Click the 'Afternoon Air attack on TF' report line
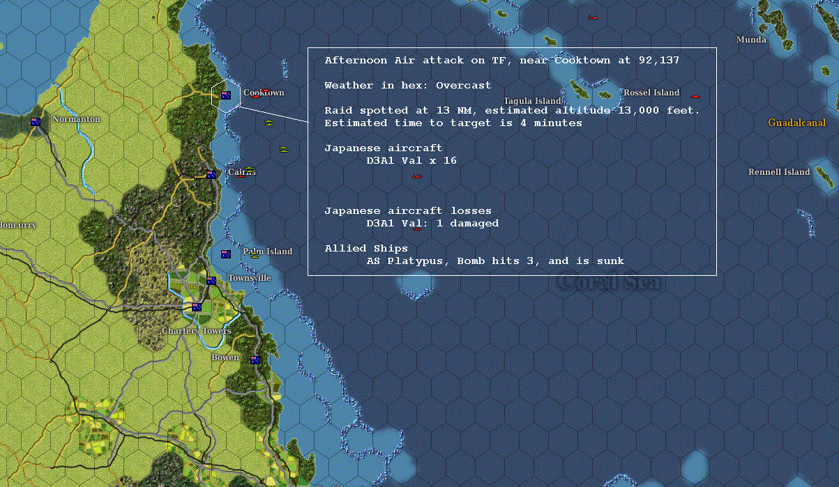The image size is (839, 487). (502, 61)
